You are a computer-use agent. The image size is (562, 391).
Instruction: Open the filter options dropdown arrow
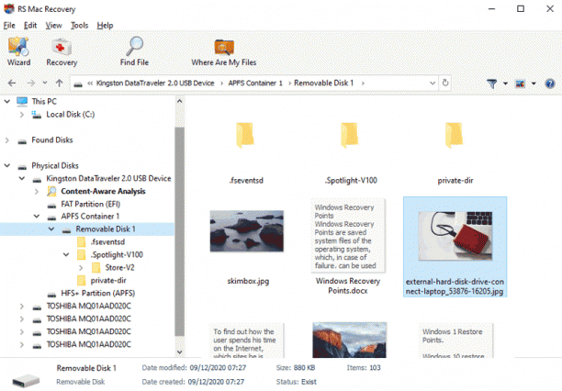[x=505, y=84]
